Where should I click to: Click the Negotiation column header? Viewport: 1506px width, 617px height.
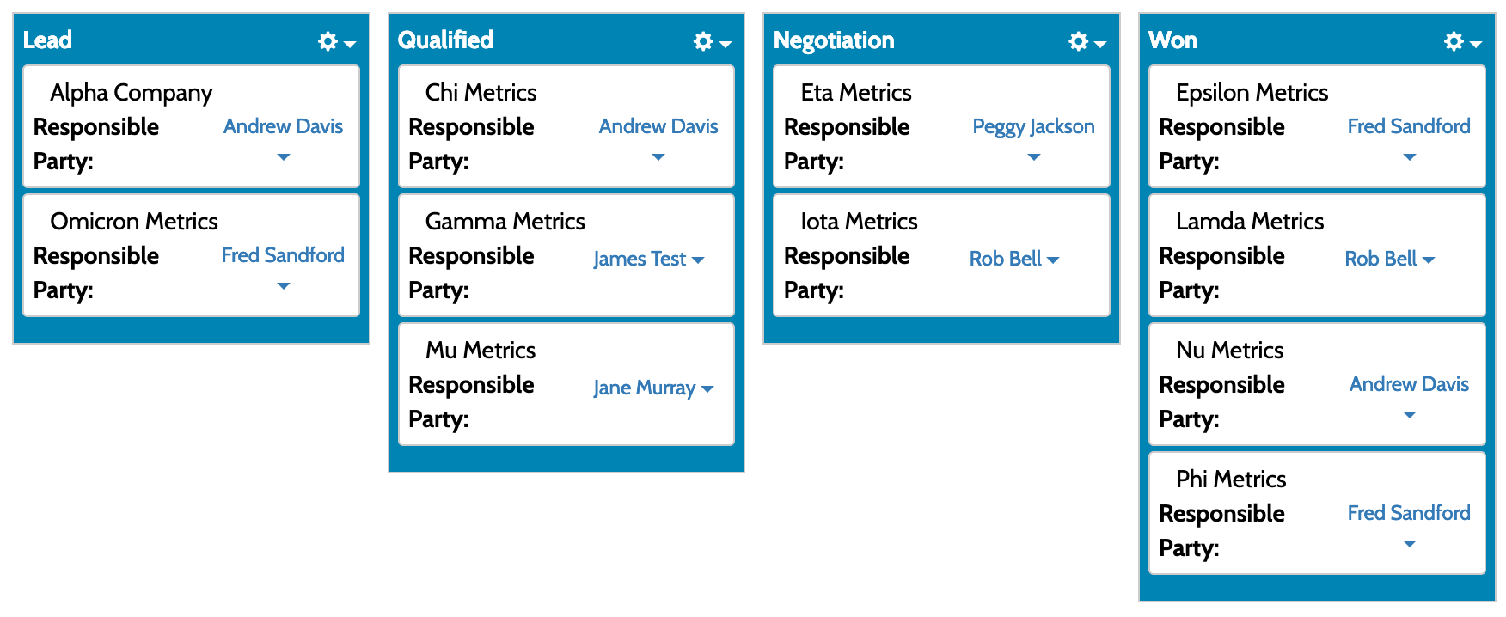point(834,40)
